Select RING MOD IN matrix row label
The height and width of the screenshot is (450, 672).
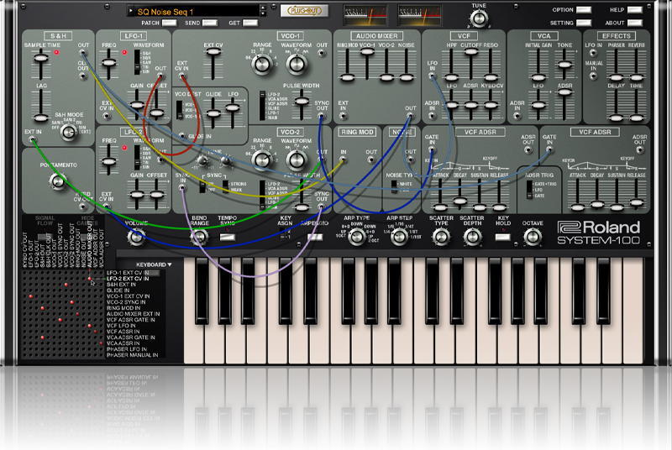click(123, 308)
